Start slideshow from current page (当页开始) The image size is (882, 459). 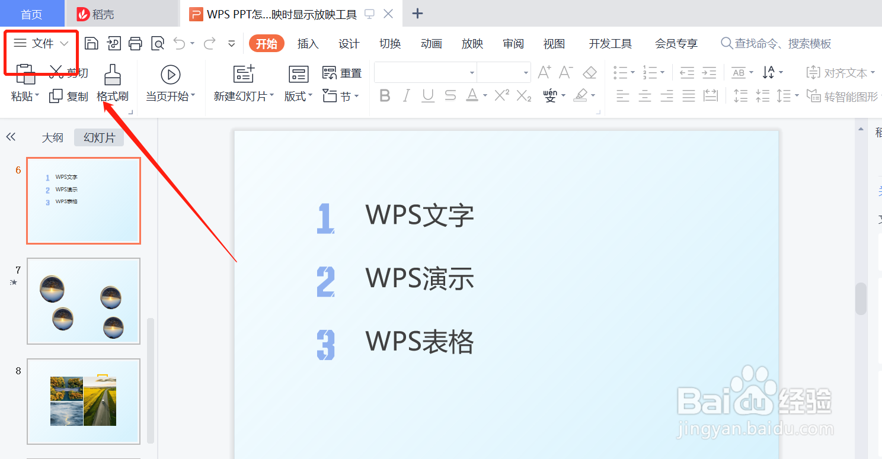pos(170,83)
